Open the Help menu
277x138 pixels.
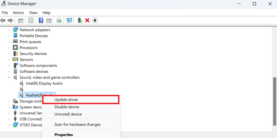[46, 13]
